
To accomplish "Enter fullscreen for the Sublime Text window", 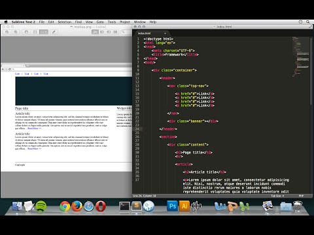I will click(310, 27).
